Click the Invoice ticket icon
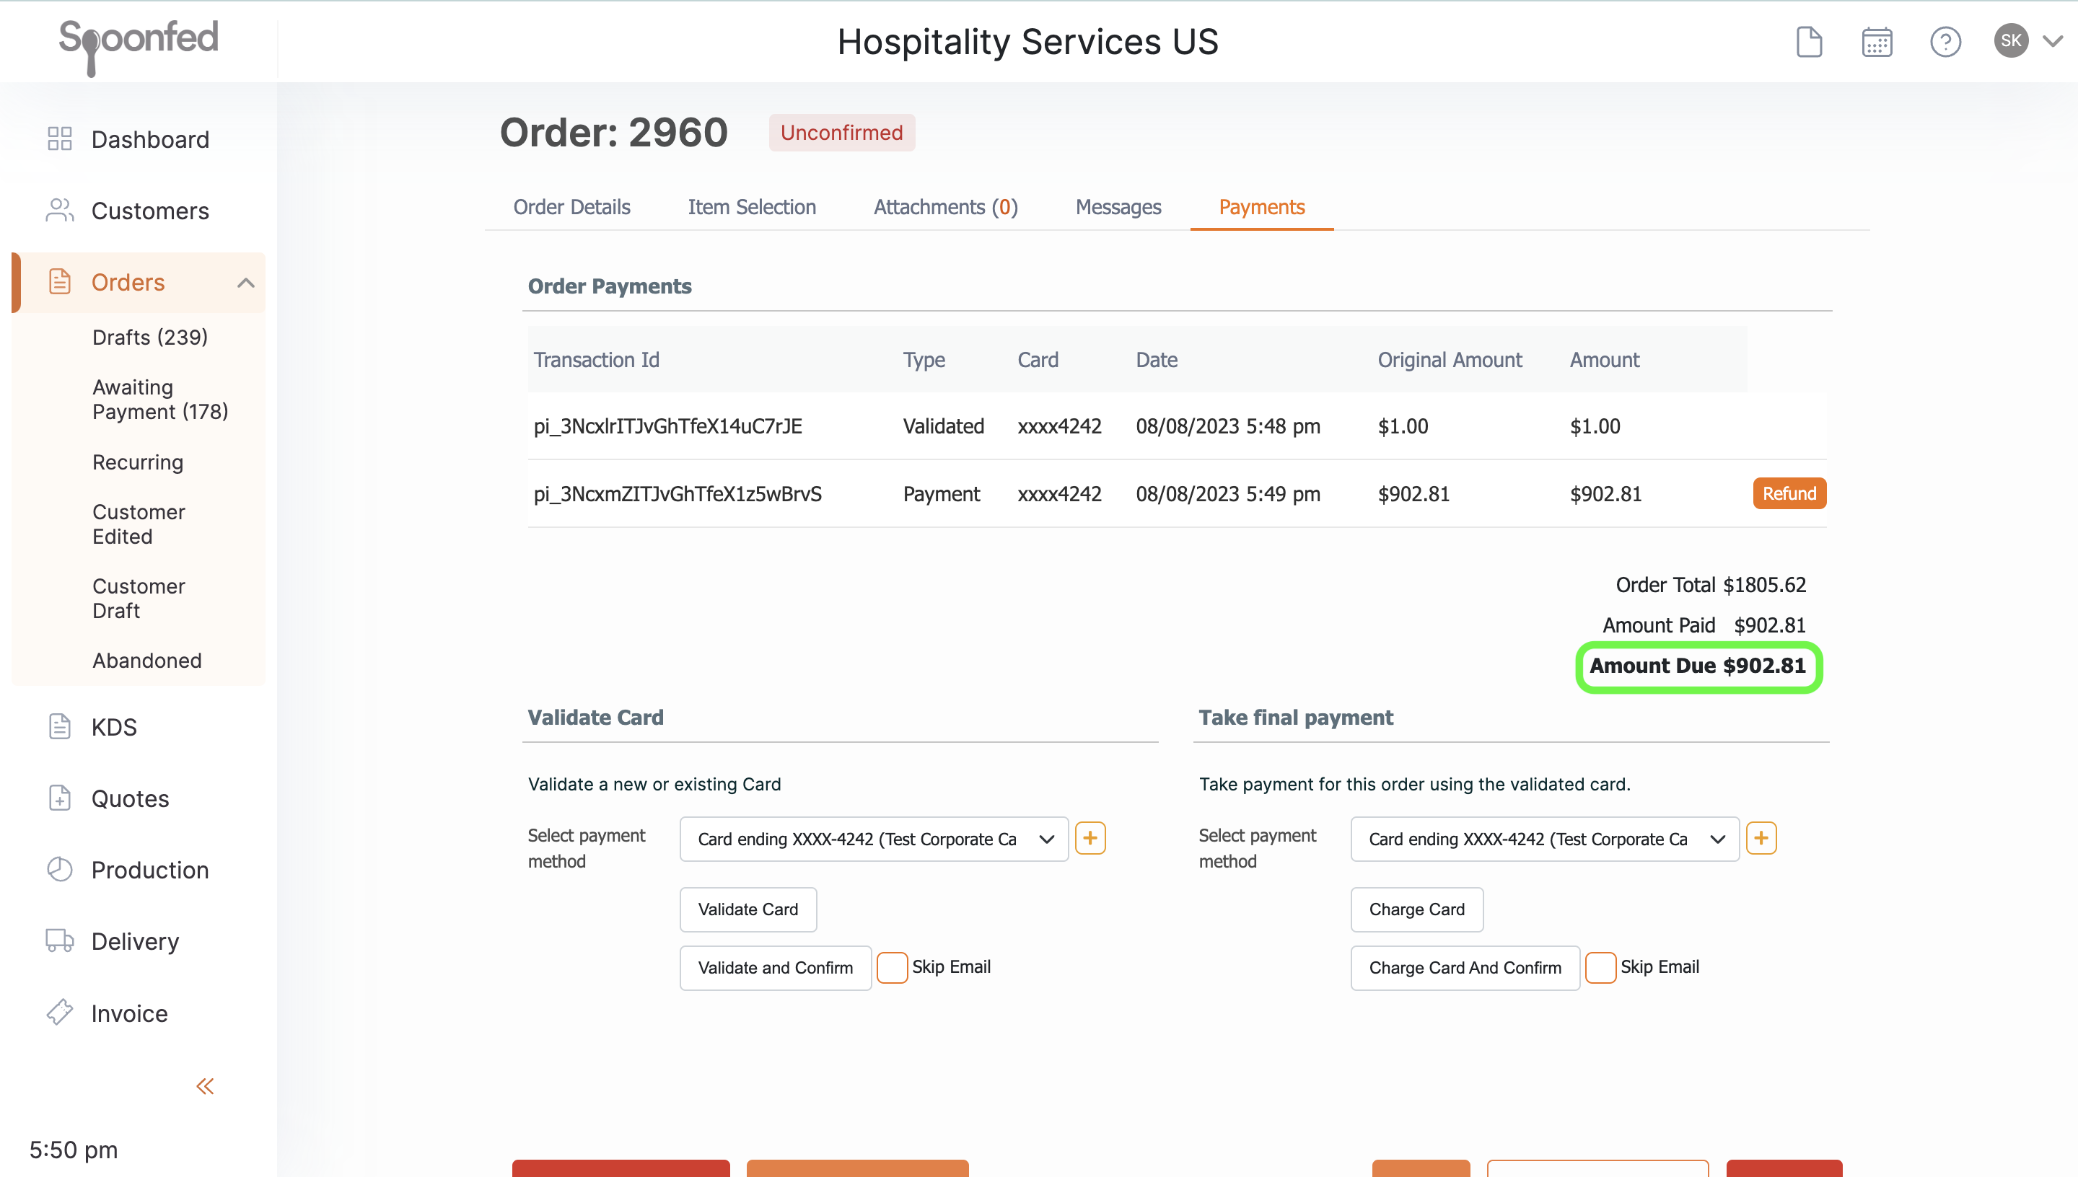Screen dimensions: 2078x1177 pyautogui.click(x=60, y=1013)
